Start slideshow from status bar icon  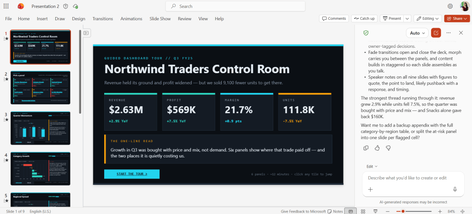(x=375, y=211)
